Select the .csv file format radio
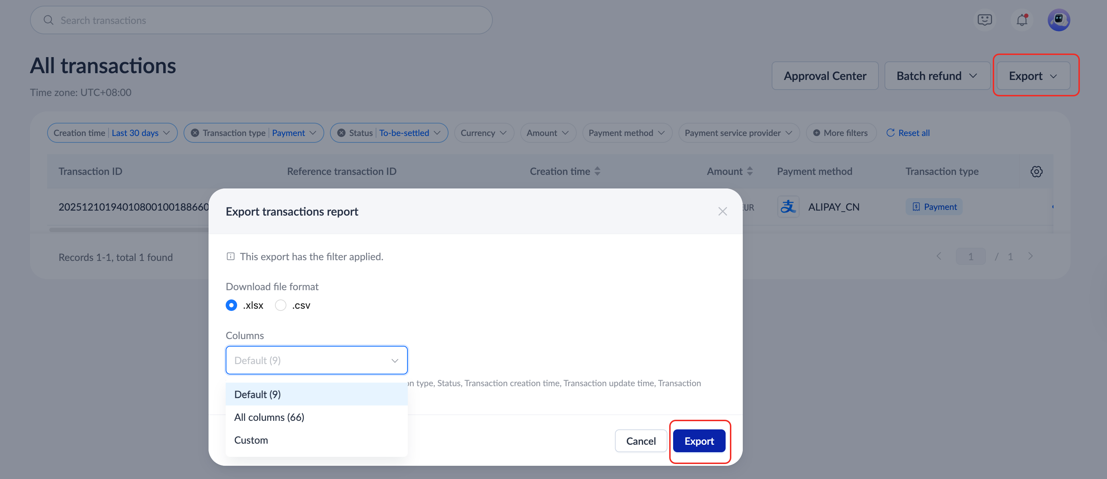The image size is (1107, 479). tap(281, 305)
